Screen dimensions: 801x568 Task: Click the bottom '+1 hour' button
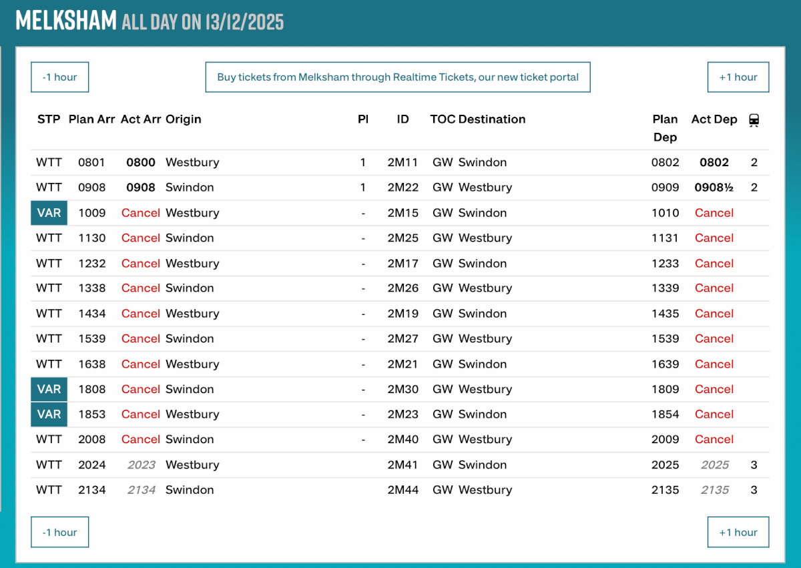tap(738, 532)
